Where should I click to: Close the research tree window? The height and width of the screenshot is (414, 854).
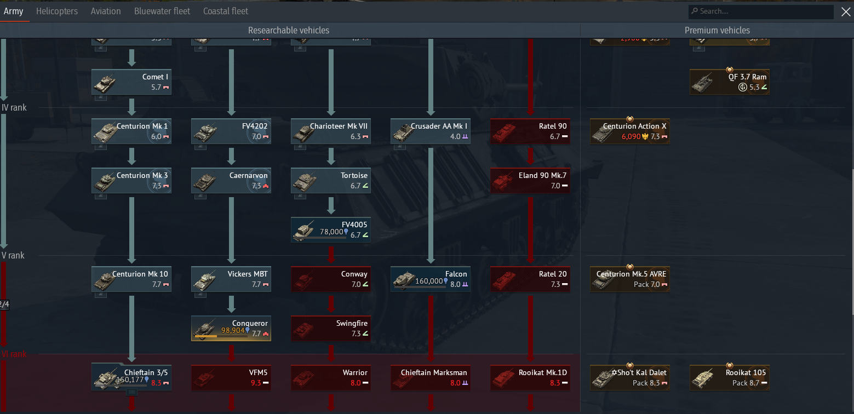pos(845,12)
